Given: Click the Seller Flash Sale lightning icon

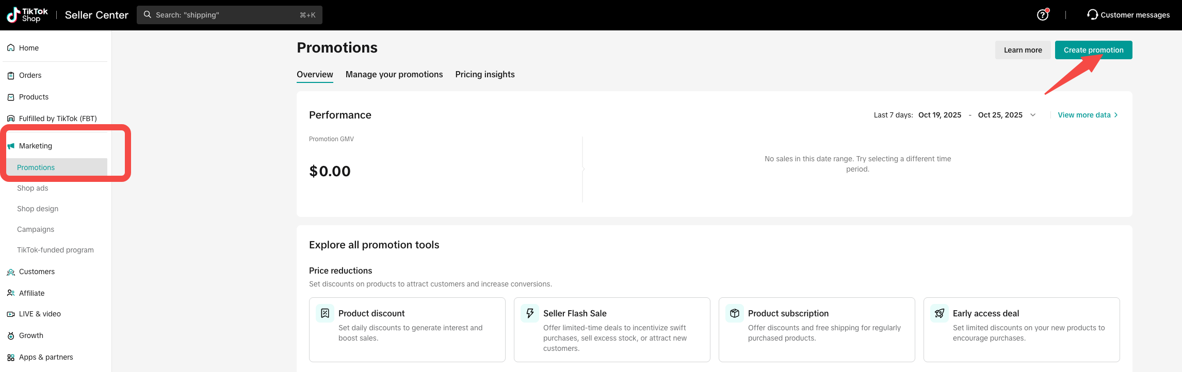Looking at the screenshot, I should tap(530, 313).
